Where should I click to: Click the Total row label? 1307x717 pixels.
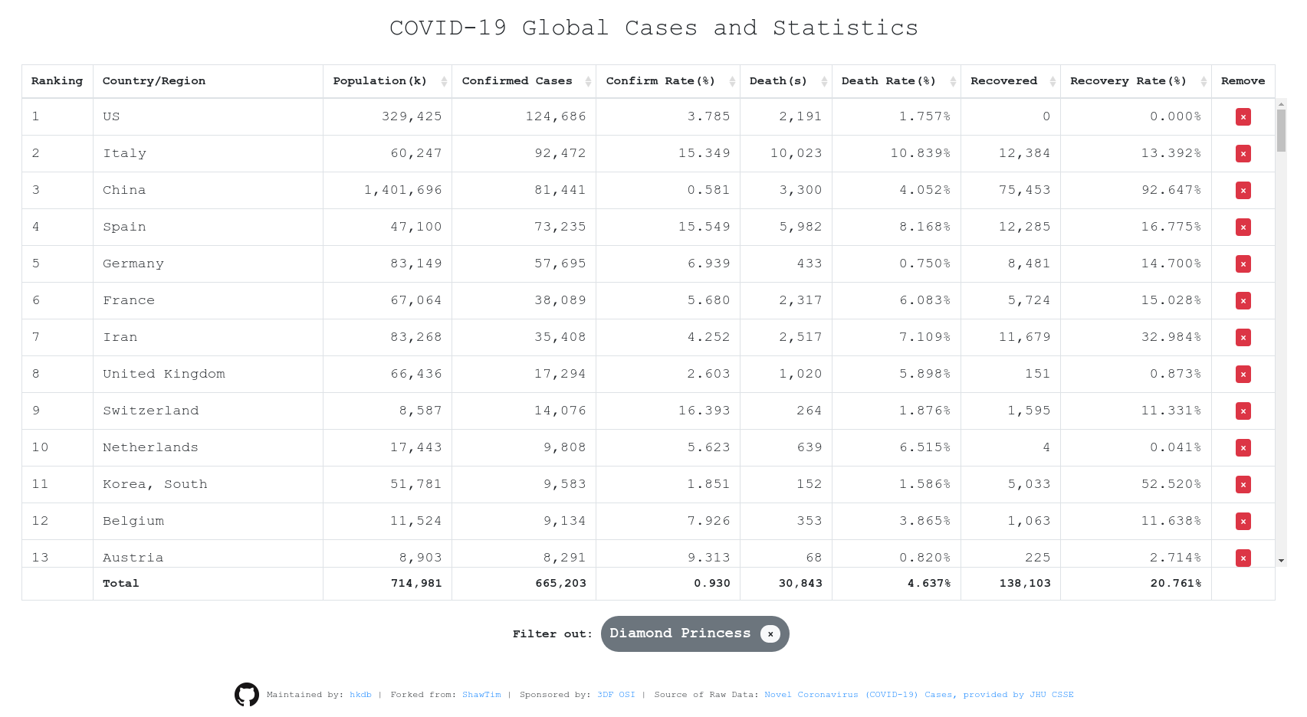click(121, 584)
